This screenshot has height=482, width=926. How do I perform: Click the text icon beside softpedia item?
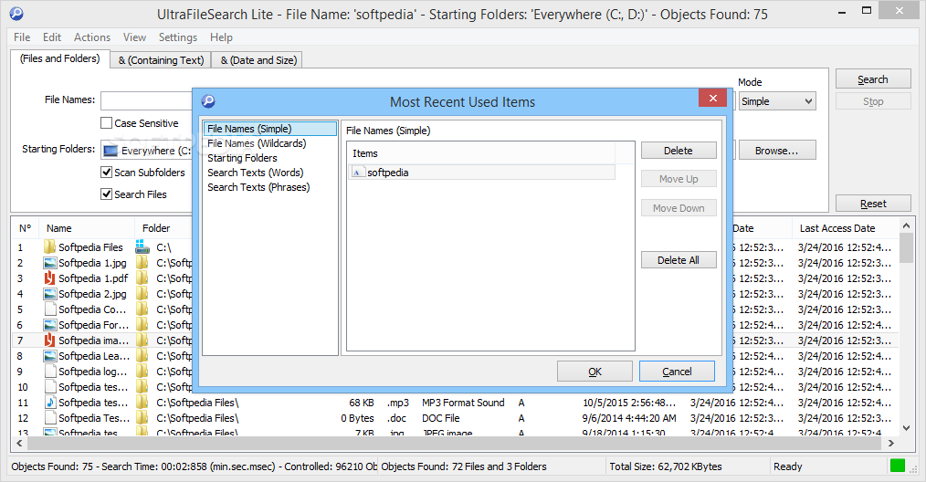click(357, 172)
